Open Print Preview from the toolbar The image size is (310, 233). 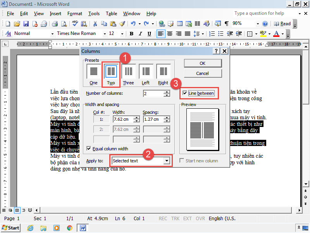pyautogui.click(x=64, y=24)
